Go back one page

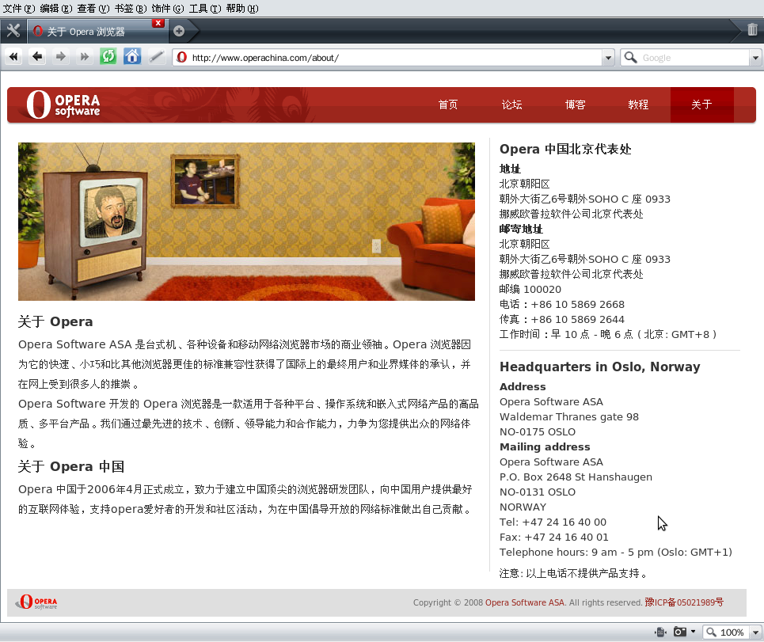pyautogui.click(x=37, y=57)
